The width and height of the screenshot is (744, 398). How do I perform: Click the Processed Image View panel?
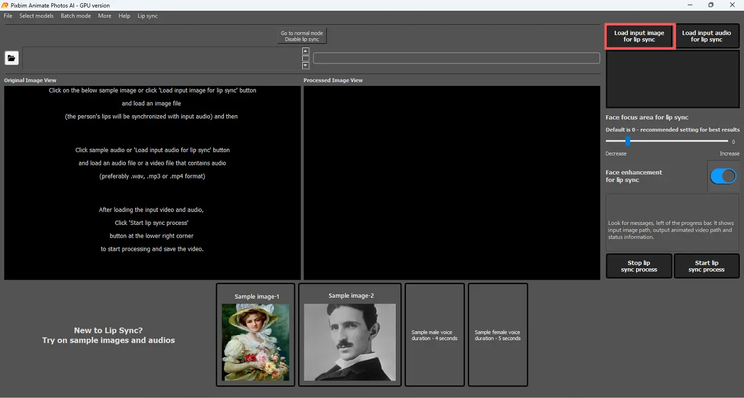[452, 183]
